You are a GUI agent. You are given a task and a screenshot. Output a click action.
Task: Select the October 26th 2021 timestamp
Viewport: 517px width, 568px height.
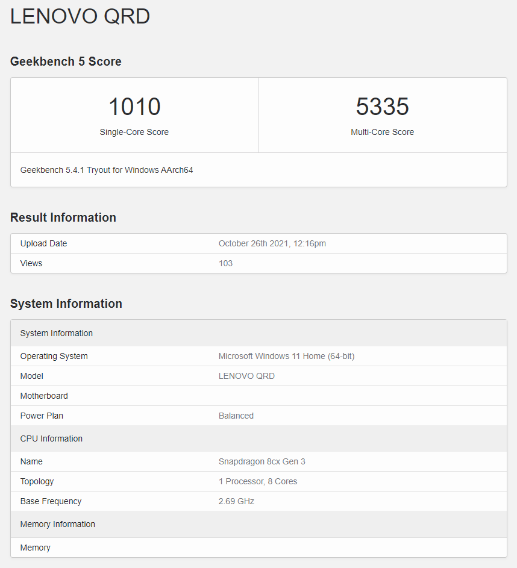pyautogui.click(x=272, y=243)
